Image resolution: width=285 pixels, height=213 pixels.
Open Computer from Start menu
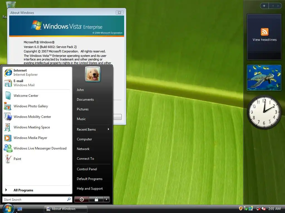(93, 139)
